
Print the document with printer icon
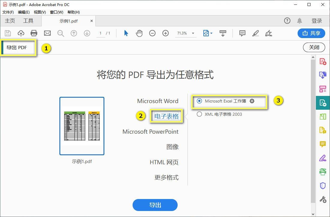point(34,33)
